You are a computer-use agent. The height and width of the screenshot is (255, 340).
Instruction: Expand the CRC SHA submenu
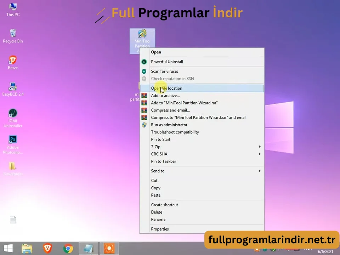(202, 154)
